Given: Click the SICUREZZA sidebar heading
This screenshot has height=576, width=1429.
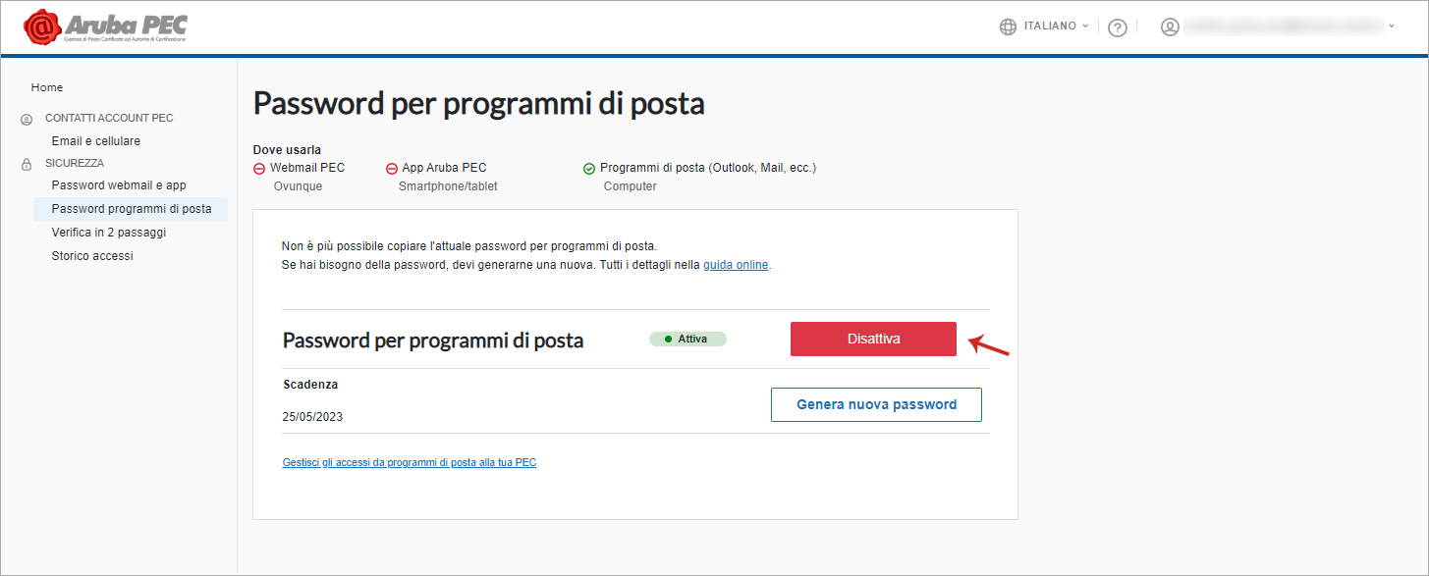Looking at the screenshot, I should pyautogui.click(x=75, y=163).
